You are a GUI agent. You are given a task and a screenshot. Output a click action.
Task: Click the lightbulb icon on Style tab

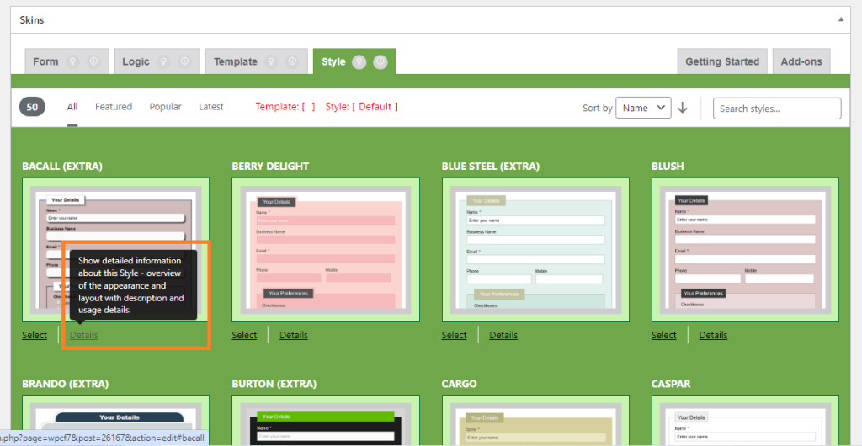click(x=359, y=61)
